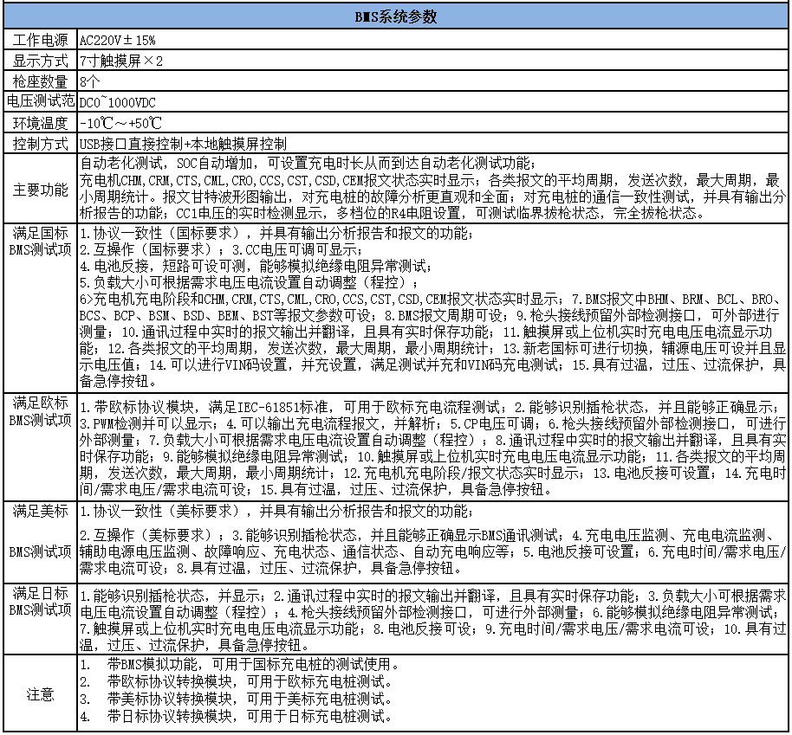Select the 显示方式 row label

coord(40,61)
